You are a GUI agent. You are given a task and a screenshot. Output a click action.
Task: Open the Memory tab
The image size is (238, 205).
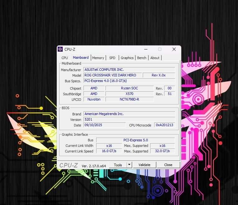tap(98, 58)
